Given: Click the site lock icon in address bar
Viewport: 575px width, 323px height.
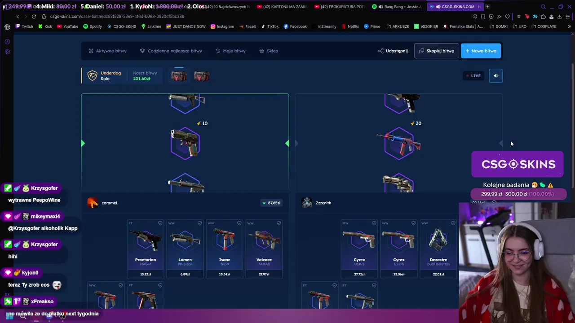Looking at the screenshot, I should (44, 17).
